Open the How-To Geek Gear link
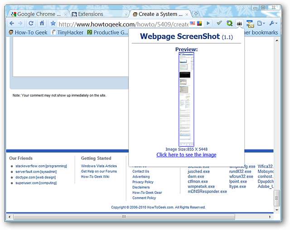The height and width of the screenshot is (230, 290). pyautogui.click(x=147, y=192)
